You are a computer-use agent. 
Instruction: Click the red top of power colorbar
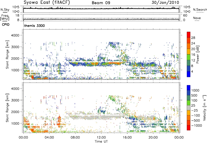189,35
